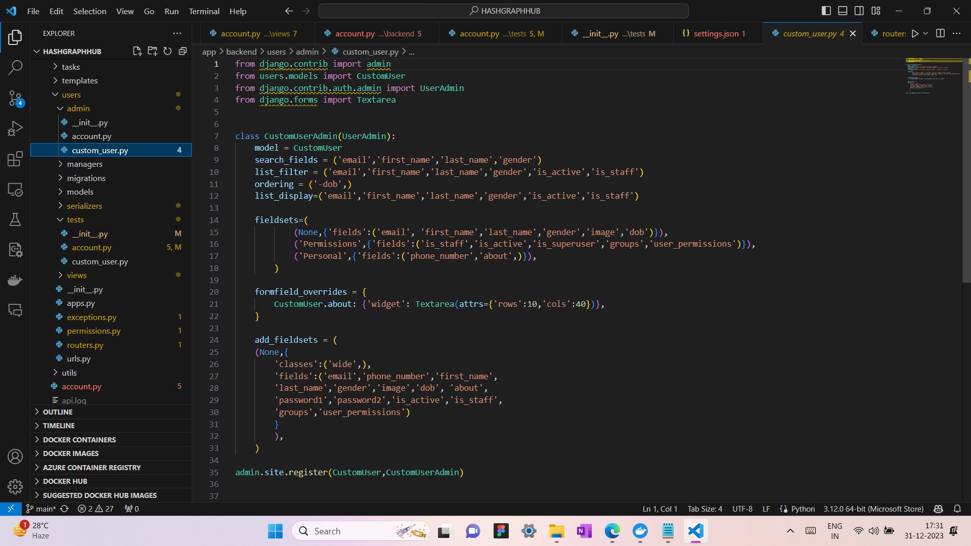971x546 pixels.
Task: Click the Python language mode in status bar
Action: 803,509
